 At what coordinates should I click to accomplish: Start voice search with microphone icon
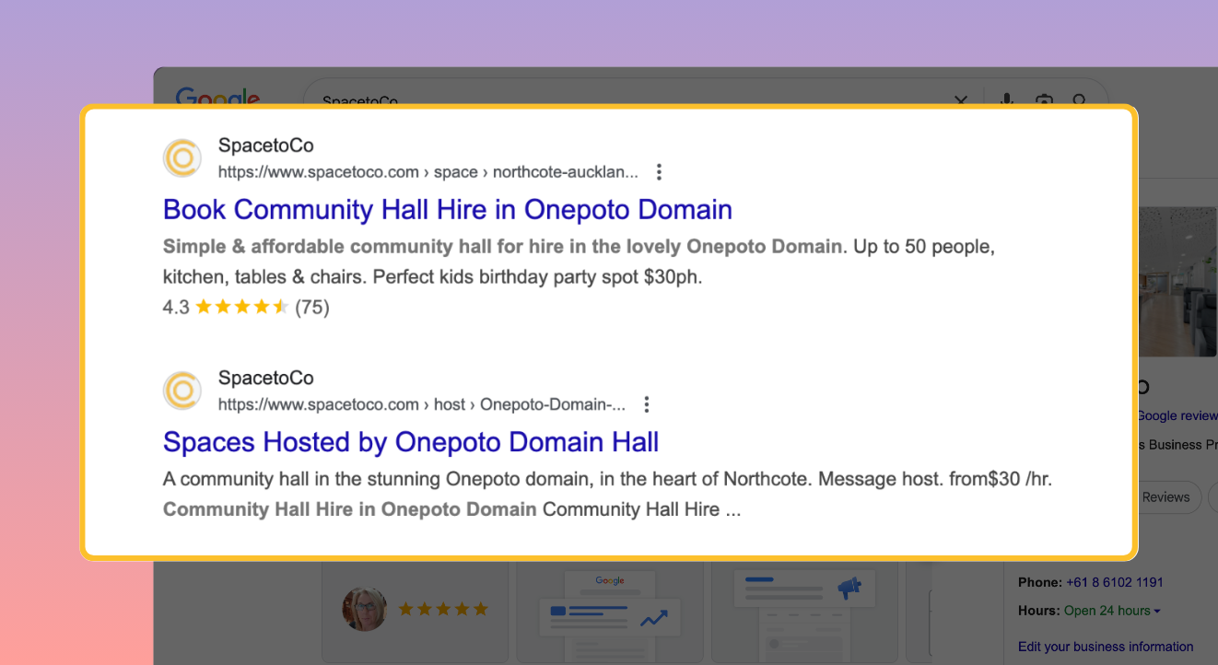click(x=1006, y=99)
